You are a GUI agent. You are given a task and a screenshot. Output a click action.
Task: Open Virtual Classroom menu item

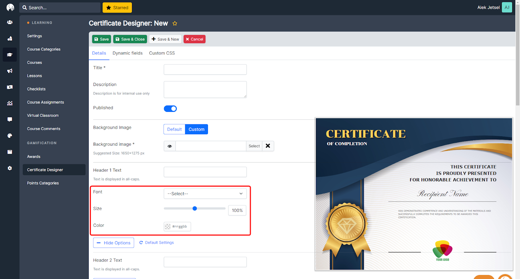(x=43, y=115)
